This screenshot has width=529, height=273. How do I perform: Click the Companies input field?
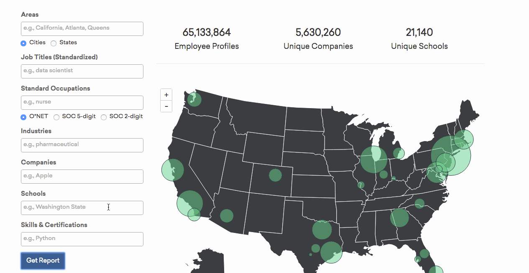click(82, 176)
